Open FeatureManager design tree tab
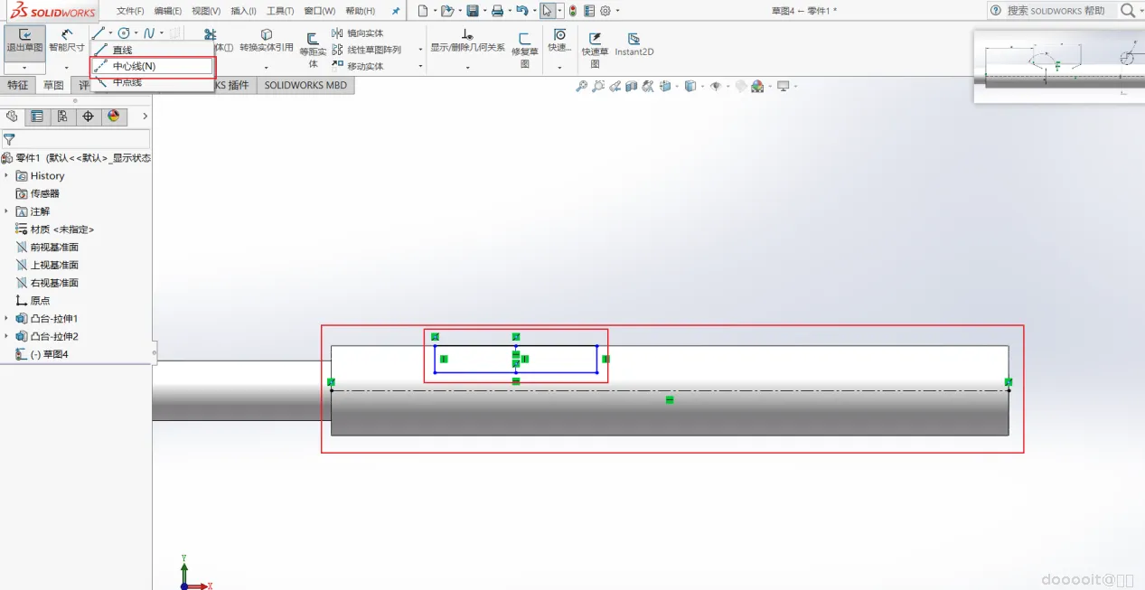Viewport: 1145px width, 590px height. coord(12,117)
